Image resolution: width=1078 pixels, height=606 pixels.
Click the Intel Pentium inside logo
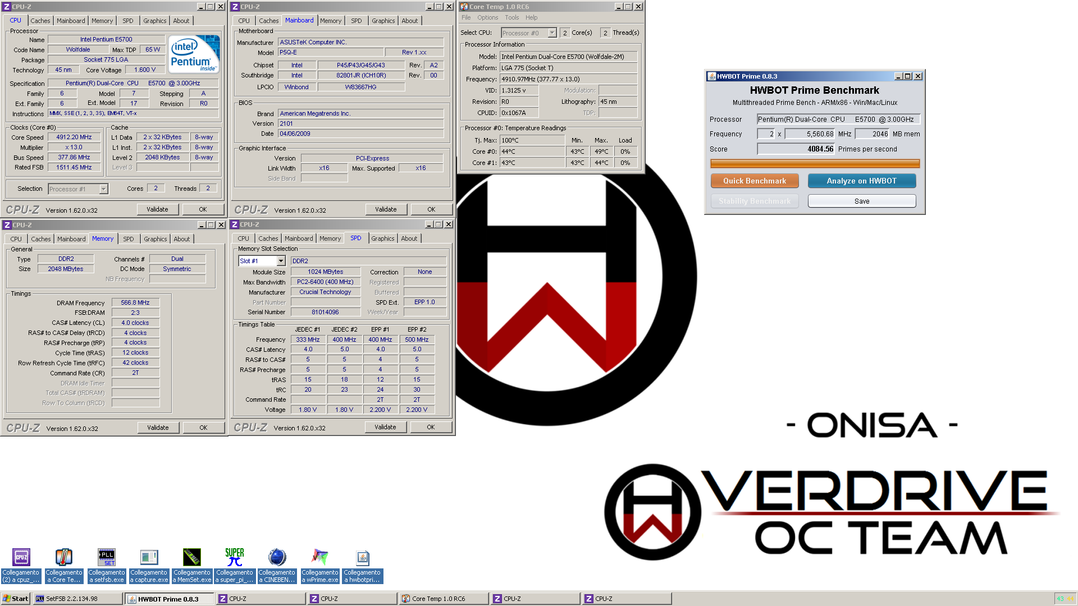(x=194, y=54)
